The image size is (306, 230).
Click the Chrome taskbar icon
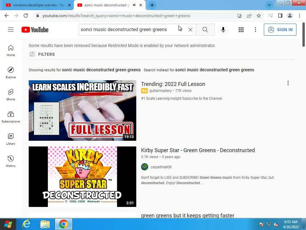pos(64,224)
